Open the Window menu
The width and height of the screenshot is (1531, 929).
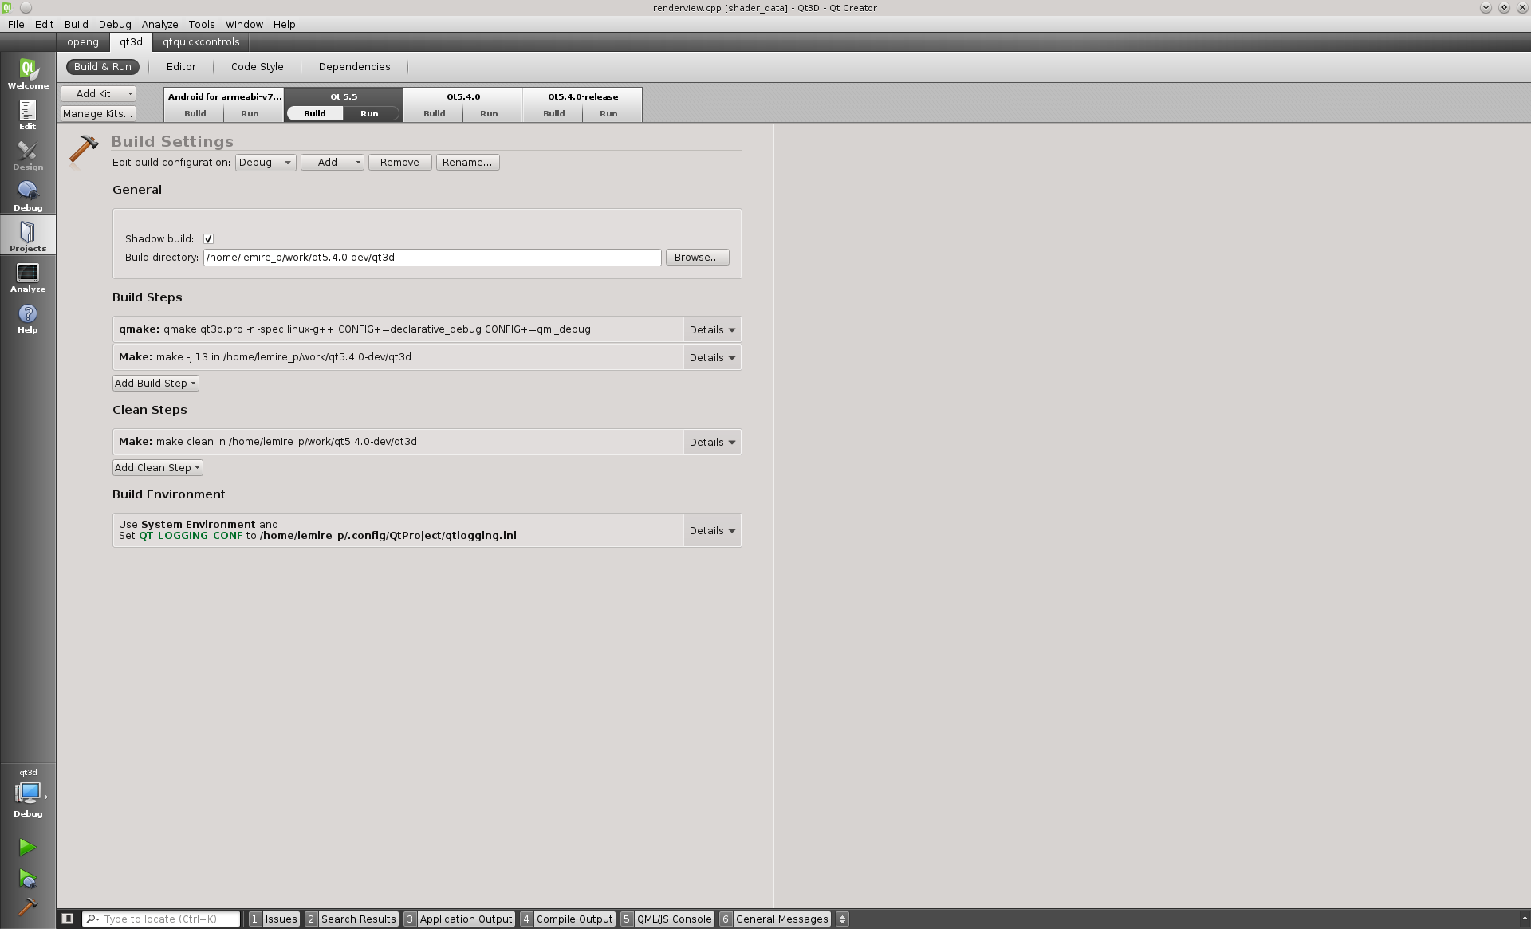[244, 24]
